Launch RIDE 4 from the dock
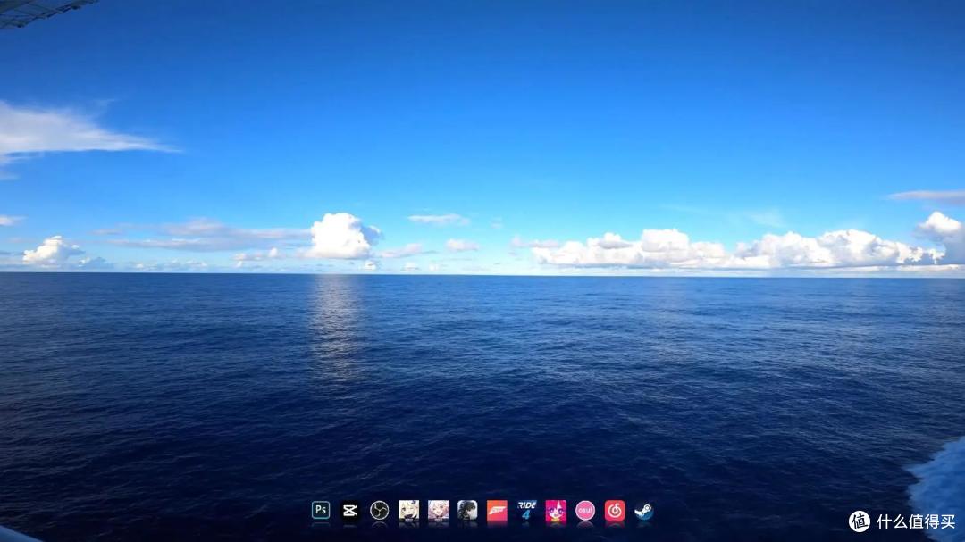The height and width of the screenshot is (542, 965). tap(526, 510)
